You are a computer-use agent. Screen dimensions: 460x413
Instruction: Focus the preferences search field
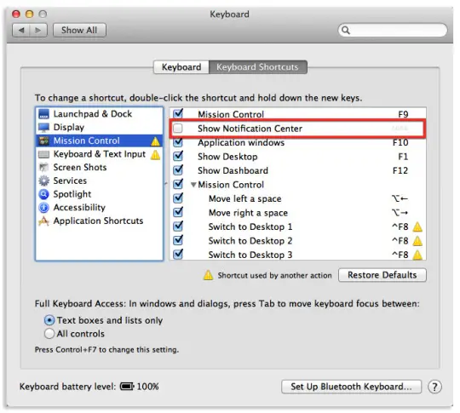[x=393, y=30]
